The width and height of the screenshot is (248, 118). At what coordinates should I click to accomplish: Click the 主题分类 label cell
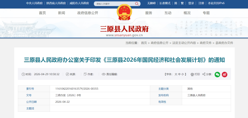pyautogui.click(x=166, y=89)
